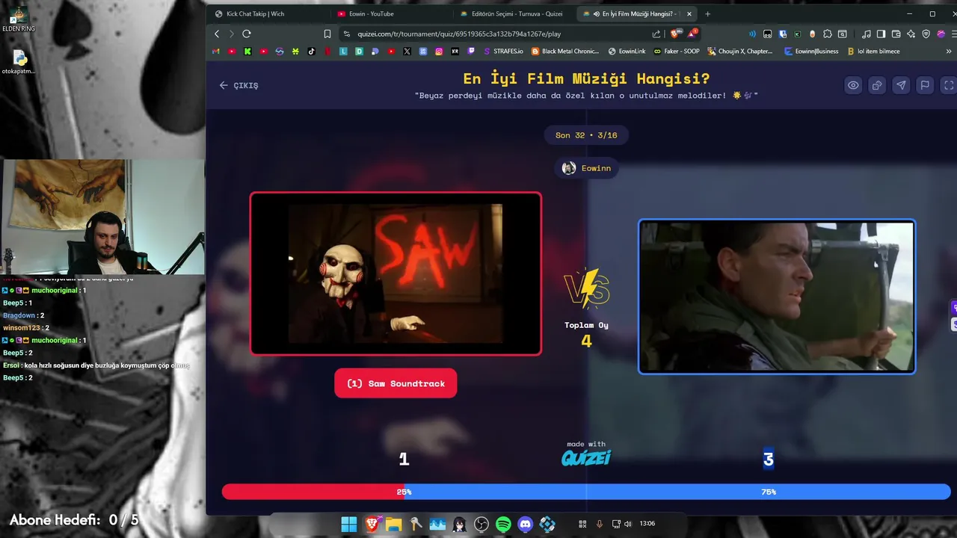The width and height of the screenshot is (957, 538).
Task: Open Eowinn|Business bookmark
Action: (811, 52)
